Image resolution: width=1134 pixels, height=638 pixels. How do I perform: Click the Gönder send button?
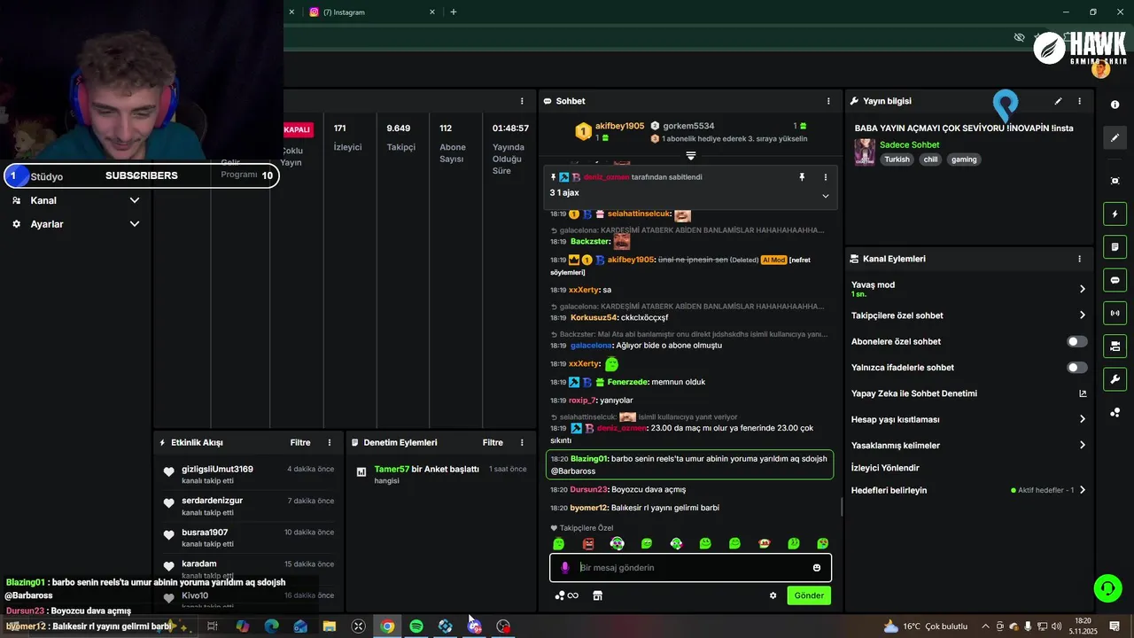(809, 595)
